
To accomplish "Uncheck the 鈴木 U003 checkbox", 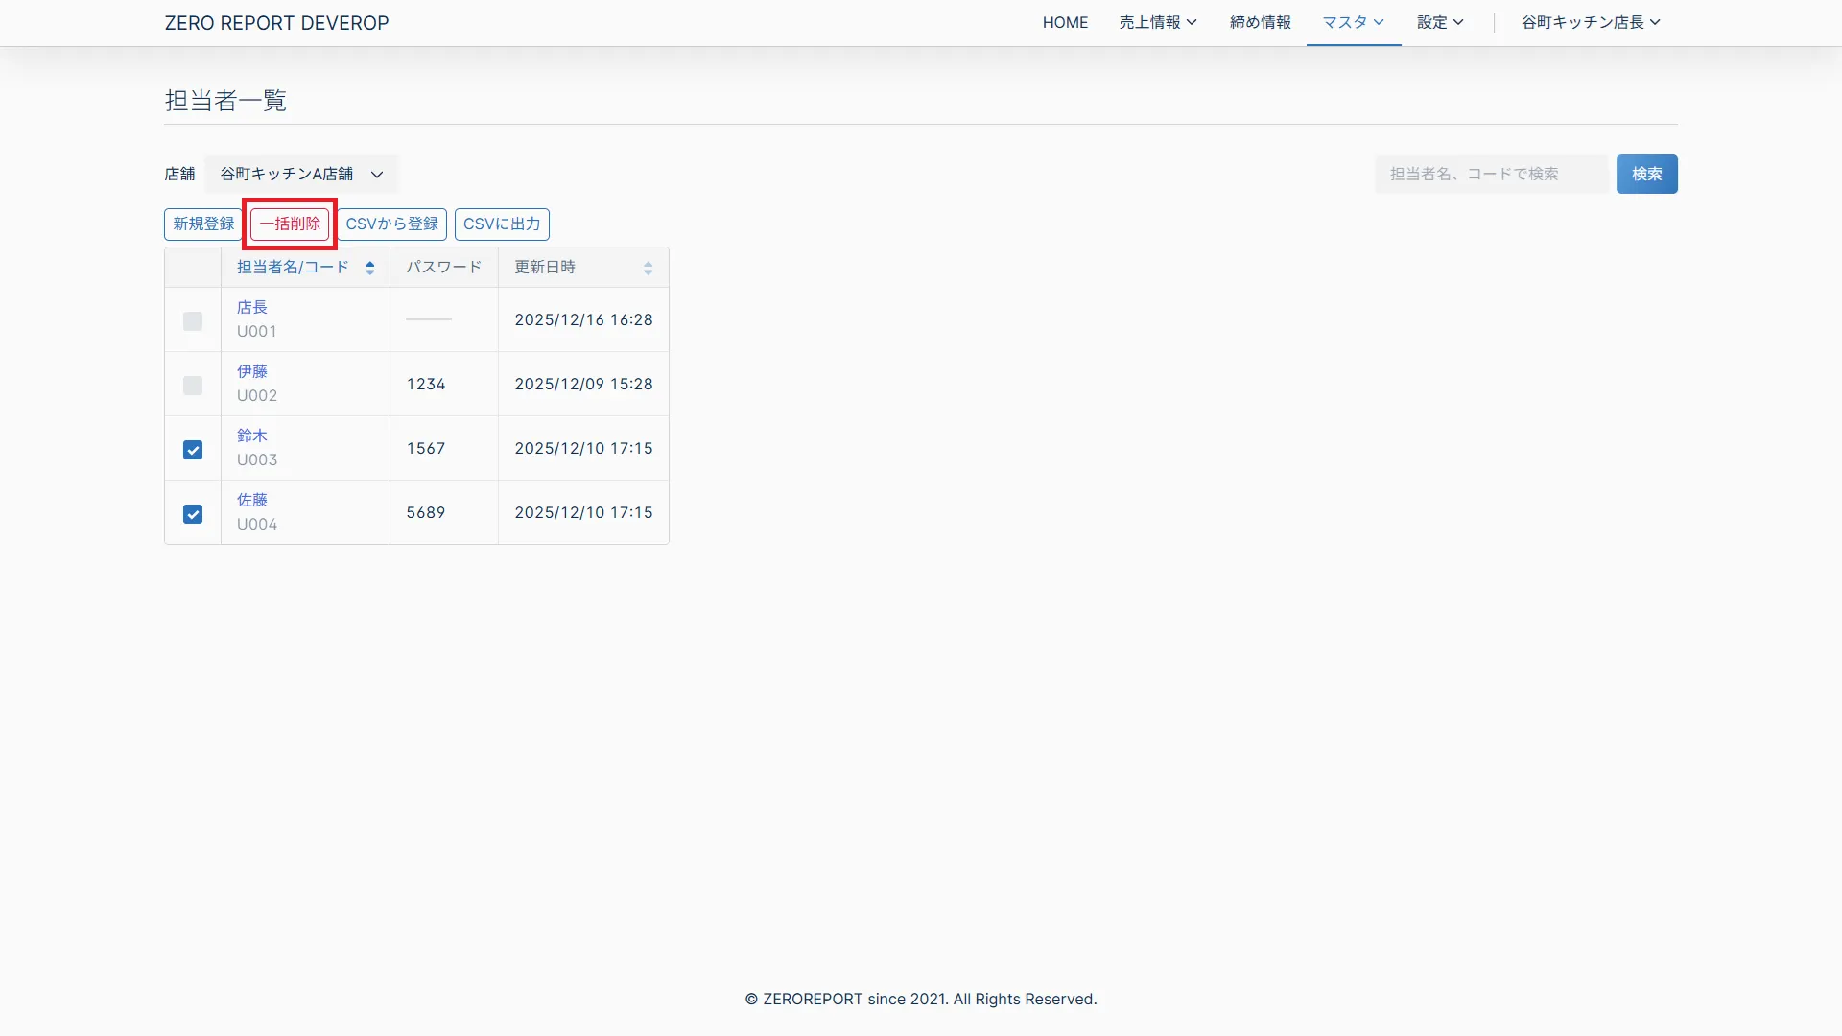I will (x=193, y=450).
